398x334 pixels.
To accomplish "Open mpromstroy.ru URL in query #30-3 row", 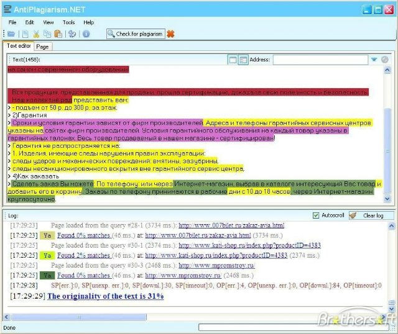I will click(x=216, y=265).
